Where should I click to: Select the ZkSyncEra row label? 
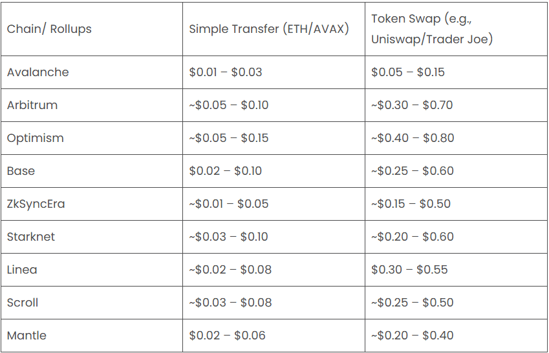pyautogui.click(x=36, y=204)
